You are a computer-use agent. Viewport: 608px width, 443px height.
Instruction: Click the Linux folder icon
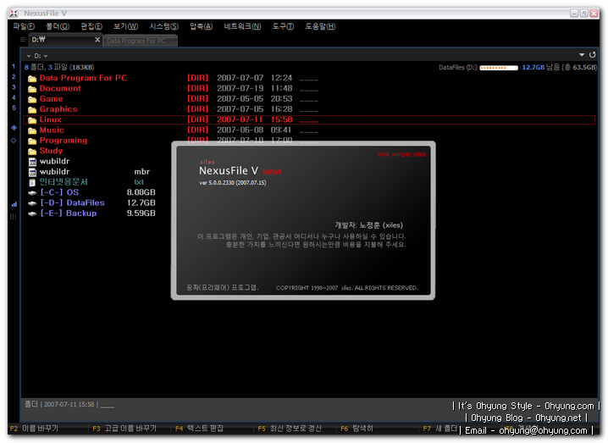(32, 120)
